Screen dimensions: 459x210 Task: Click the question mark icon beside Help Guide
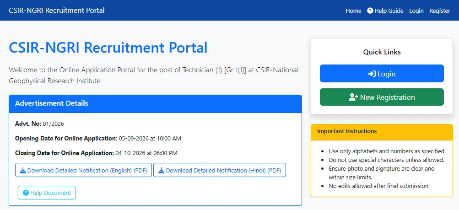click(370, 11)
